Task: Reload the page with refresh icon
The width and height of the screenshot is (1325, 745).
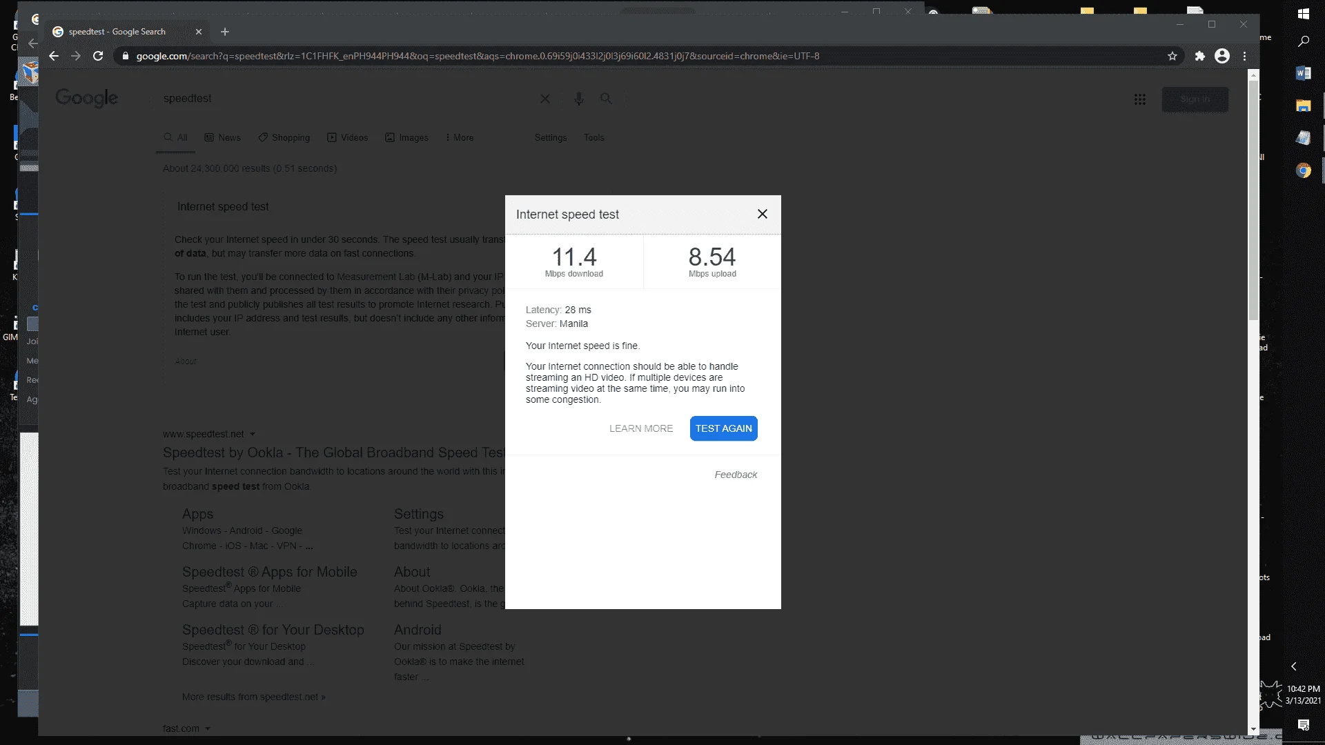Action: coord(98,56)
